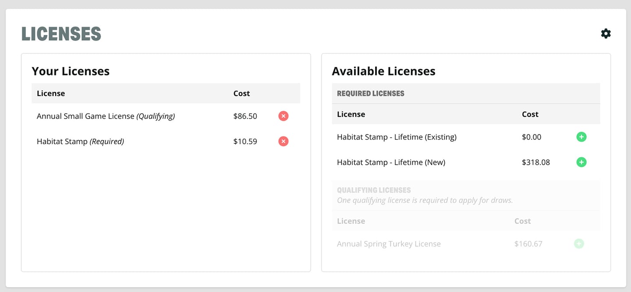Click Habitat Stamp - Lifetime (Existing) text
This screenshot has width=631, height=292.
point(397,137)
